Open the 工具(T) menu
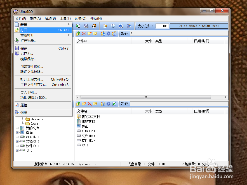The height and width of the screenshot is (185, 247). click(65, 18)
